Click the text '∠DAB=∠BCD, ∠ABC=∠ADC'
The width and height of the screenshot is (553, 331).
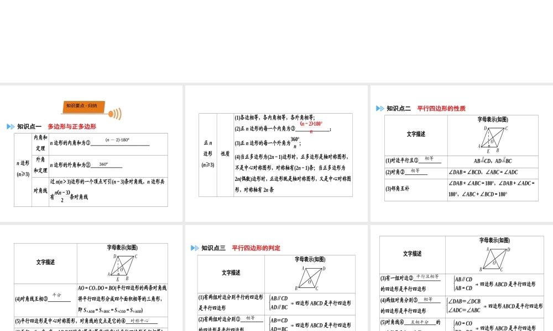click(483, 172)
